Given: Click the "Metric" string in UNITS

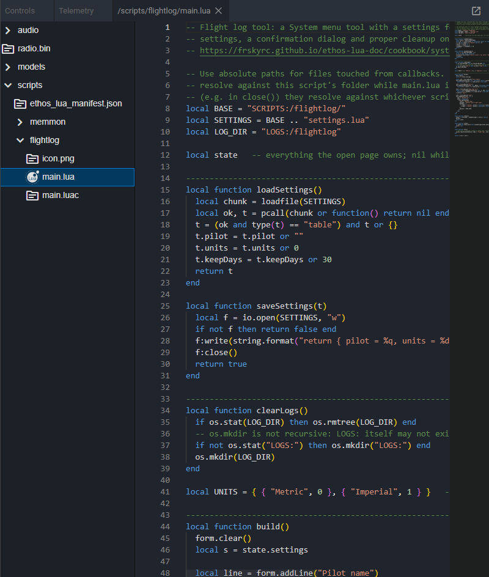Looking at the screenshot, I should pos(289,492).
